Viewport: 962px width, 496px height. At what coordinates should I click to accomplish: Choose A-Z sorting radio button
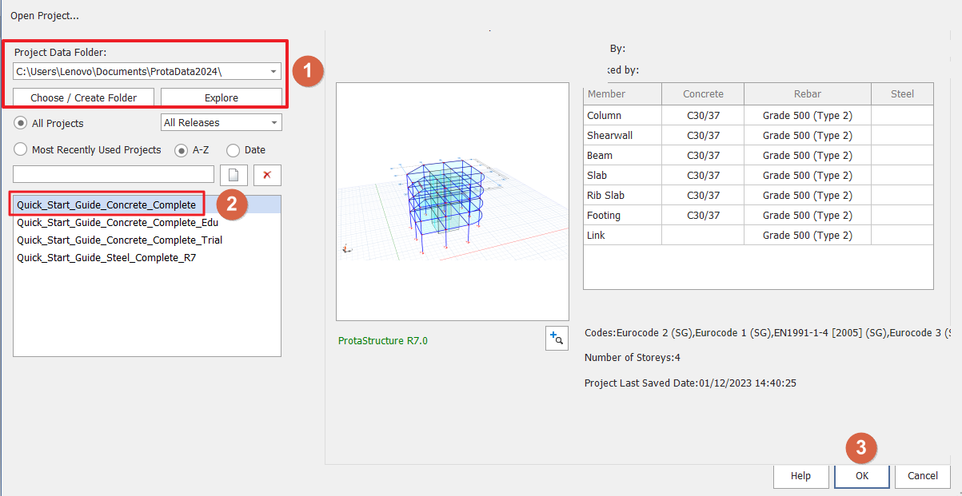(x=182, y=149)
